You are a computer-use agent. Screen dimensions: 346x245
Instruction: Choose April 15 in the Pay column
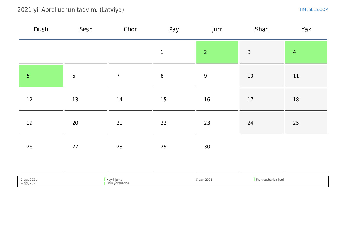click(x=174, y=100)
